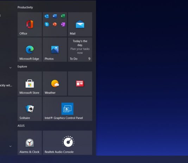Click the To Do badge count 9

click(x=89, y=59)
